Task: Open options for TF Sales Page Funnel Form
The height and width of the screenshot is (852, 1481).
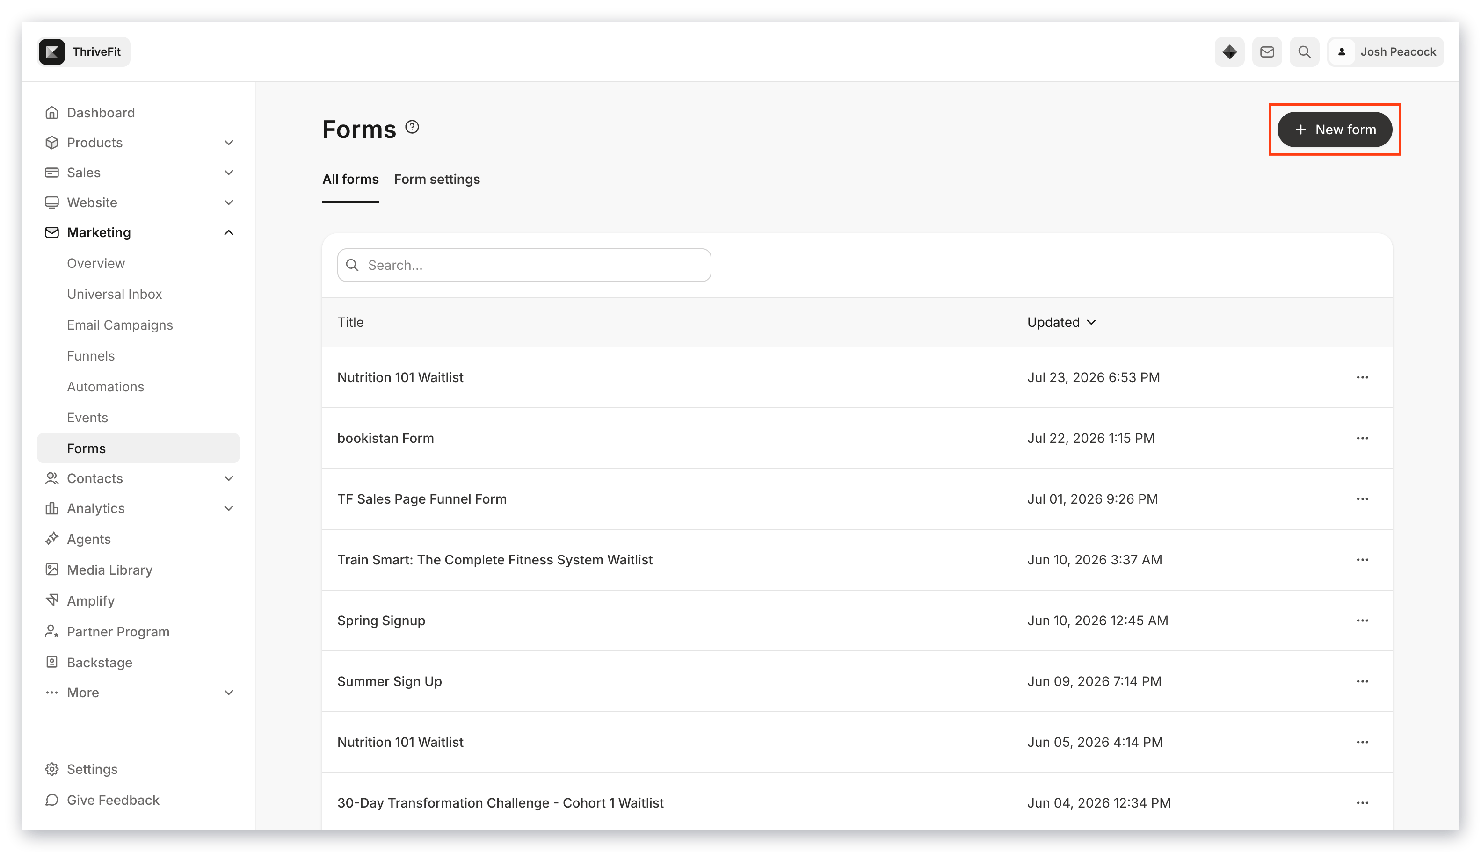Action: [x=1362, y=499]
